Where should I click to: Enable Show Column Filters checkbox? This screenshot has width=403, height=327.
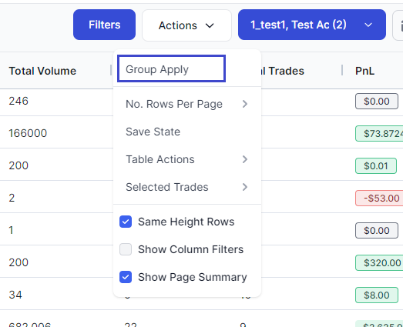(126, 249)
